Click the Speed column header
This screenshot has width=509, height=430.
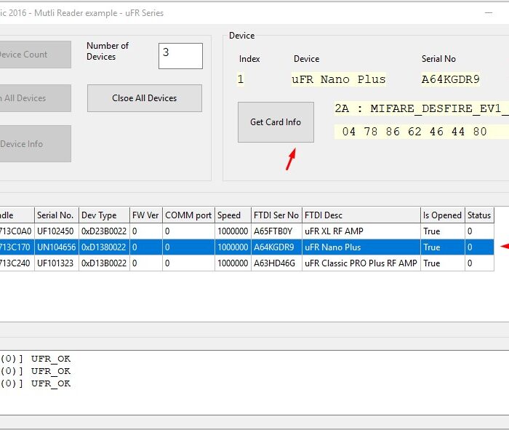[x=233, y=215]
